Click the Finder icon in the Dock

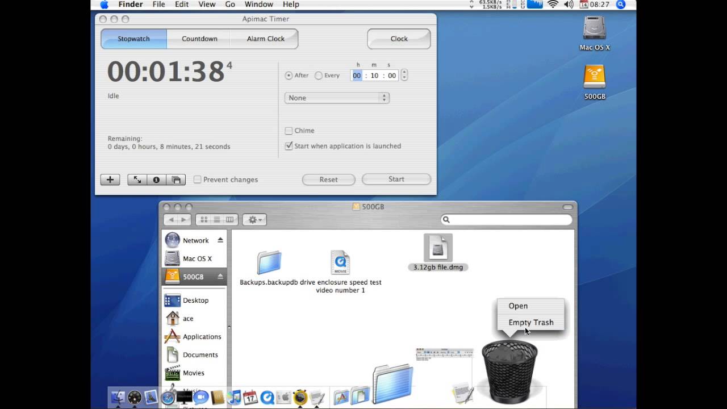(x=118, y=397)
